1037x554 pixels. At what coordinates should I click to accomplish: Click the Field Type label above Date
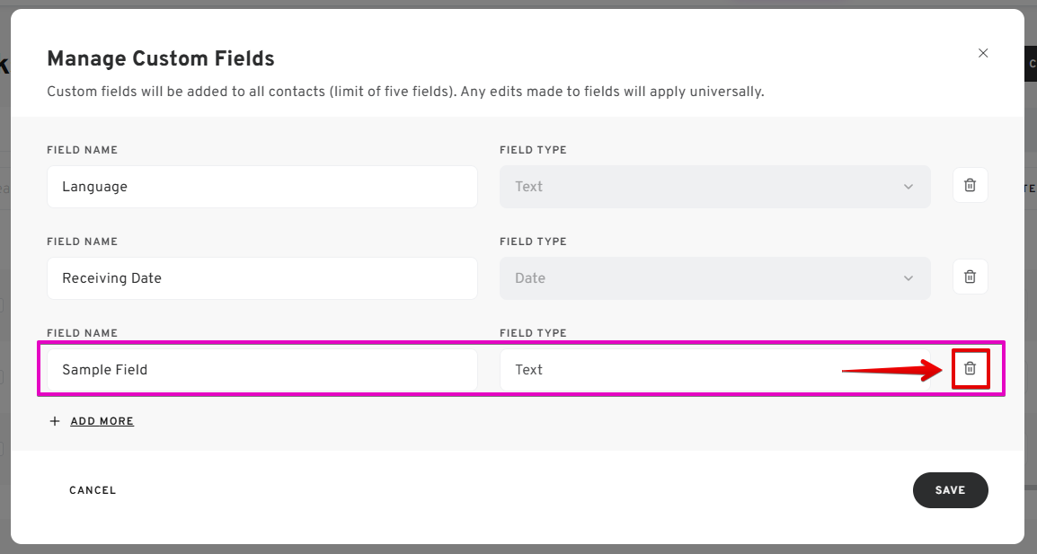click(x=533, y=242)
